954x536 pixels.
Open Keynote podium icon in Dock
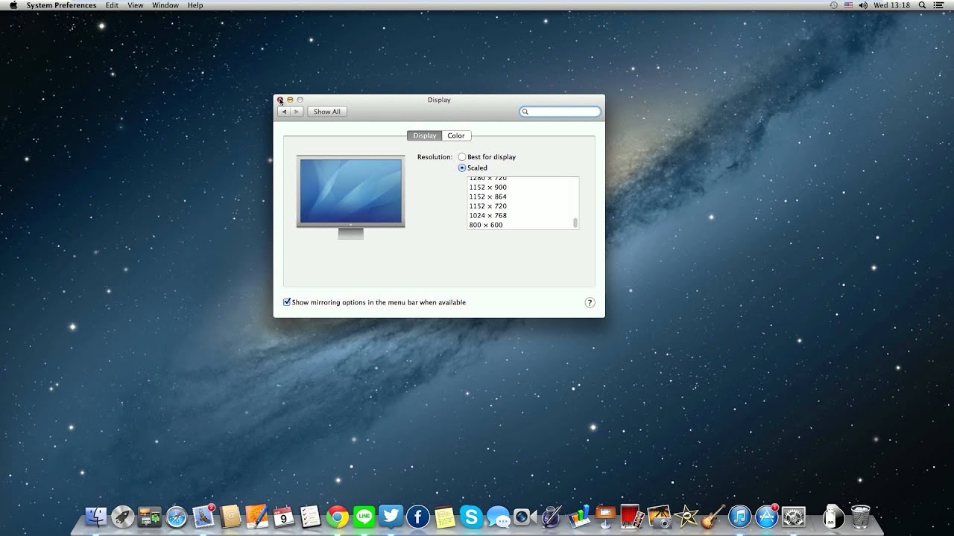click(605, 516)
